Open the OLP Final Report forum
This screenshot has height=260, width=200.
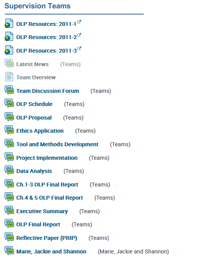point(38,224)
